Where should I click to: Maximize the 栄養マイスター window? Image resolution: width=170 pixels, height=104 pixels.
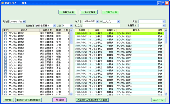pyautogui.click(x=163, y=3)
